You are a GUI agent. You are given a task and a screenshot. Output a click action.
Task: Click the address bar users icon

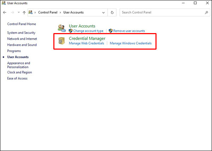(30, 12)
